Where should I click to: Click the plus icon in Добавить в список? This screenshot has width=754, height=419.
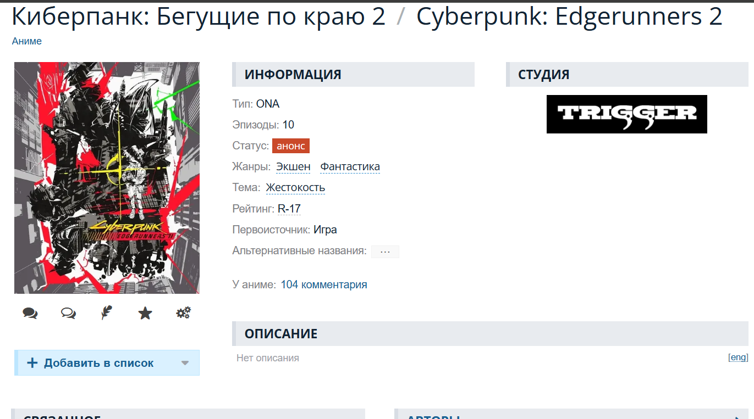pyautogui.click(x=32, y=363)
